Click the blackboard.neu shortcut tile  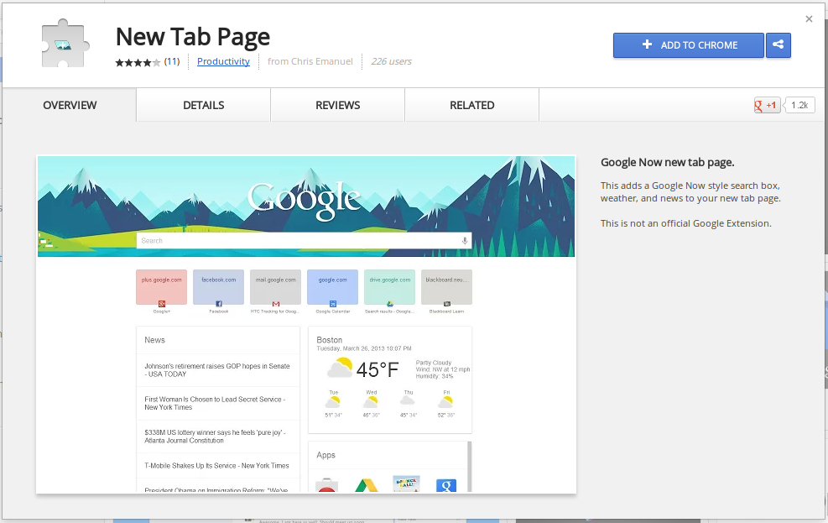[x=447, y=287]
